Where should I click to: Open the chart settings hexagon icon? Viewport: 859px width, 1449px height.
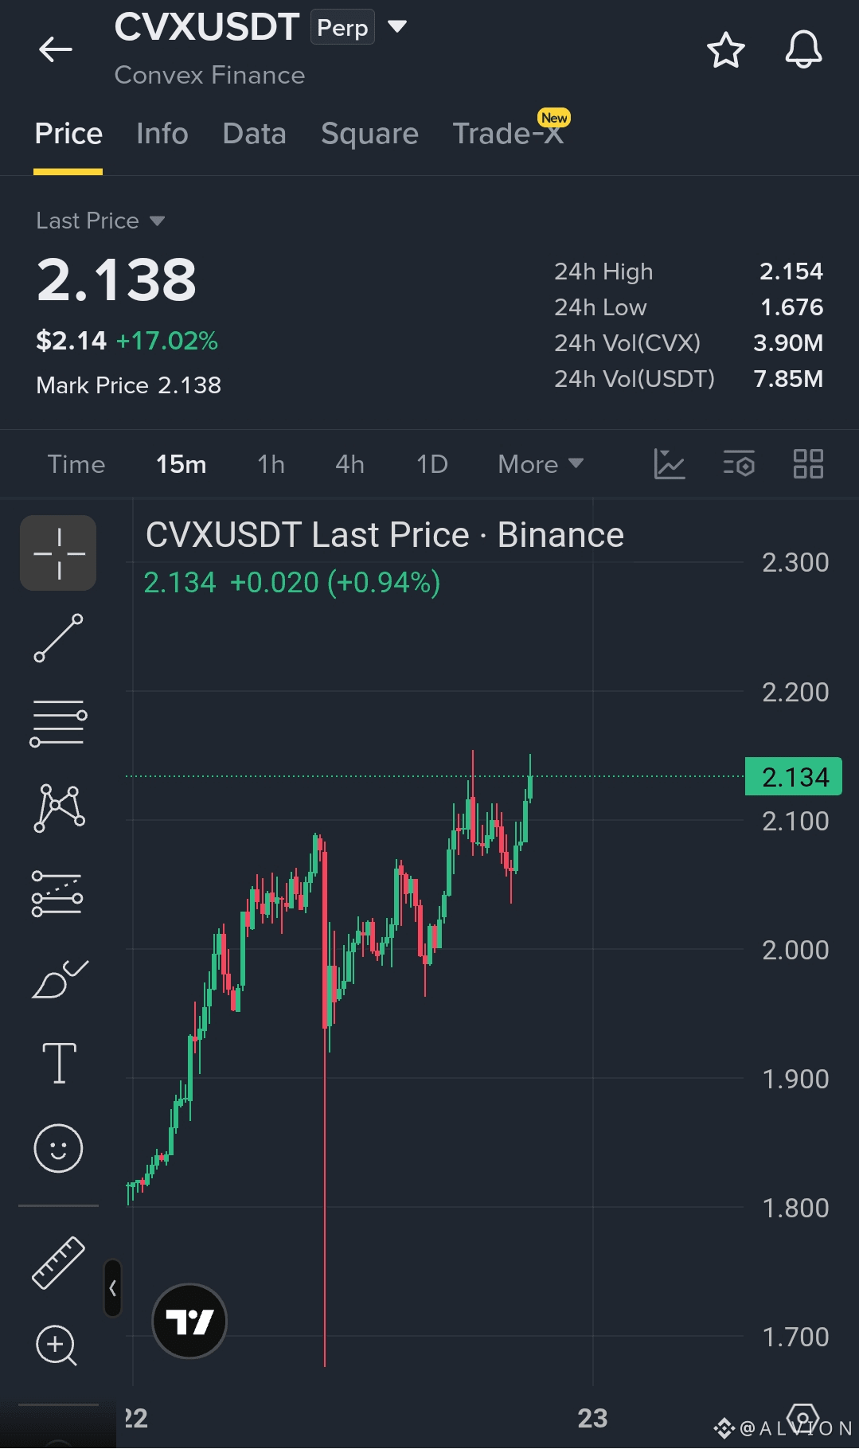(x=803, y=1420)
